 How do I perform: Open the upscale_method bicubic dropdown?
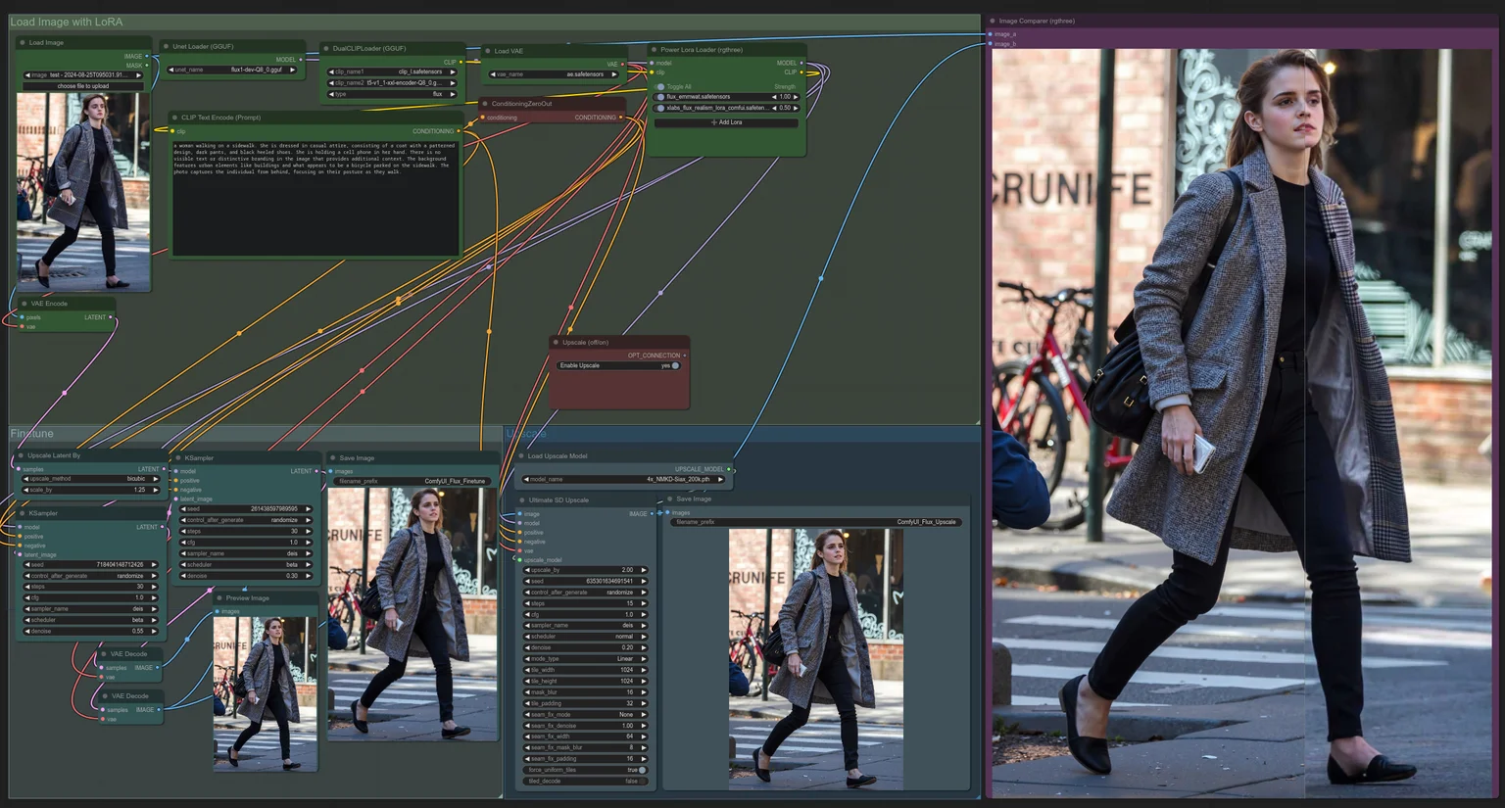tap(91, 479)
